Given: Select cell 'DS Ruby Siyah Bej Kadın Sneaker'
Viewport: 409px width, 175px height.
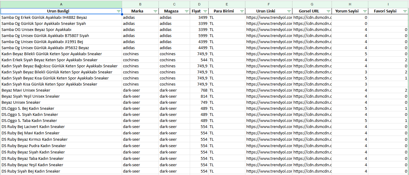Looking at the screenshot, I should 61,171.
